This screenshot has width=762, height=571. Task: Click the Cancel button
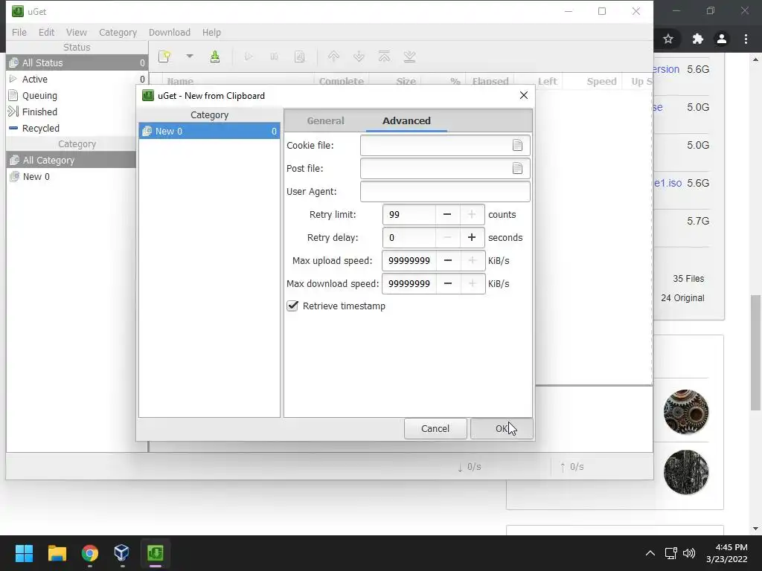point(435,429)
